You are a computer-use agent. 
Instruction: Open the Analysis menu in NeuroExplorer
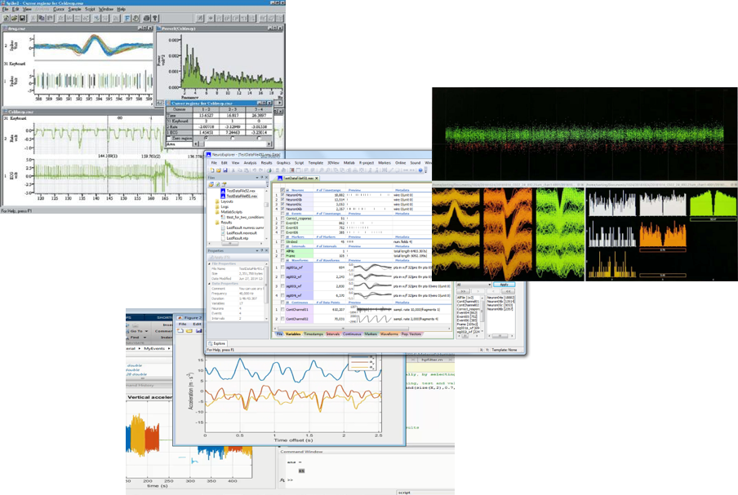(x=251, y=163)
